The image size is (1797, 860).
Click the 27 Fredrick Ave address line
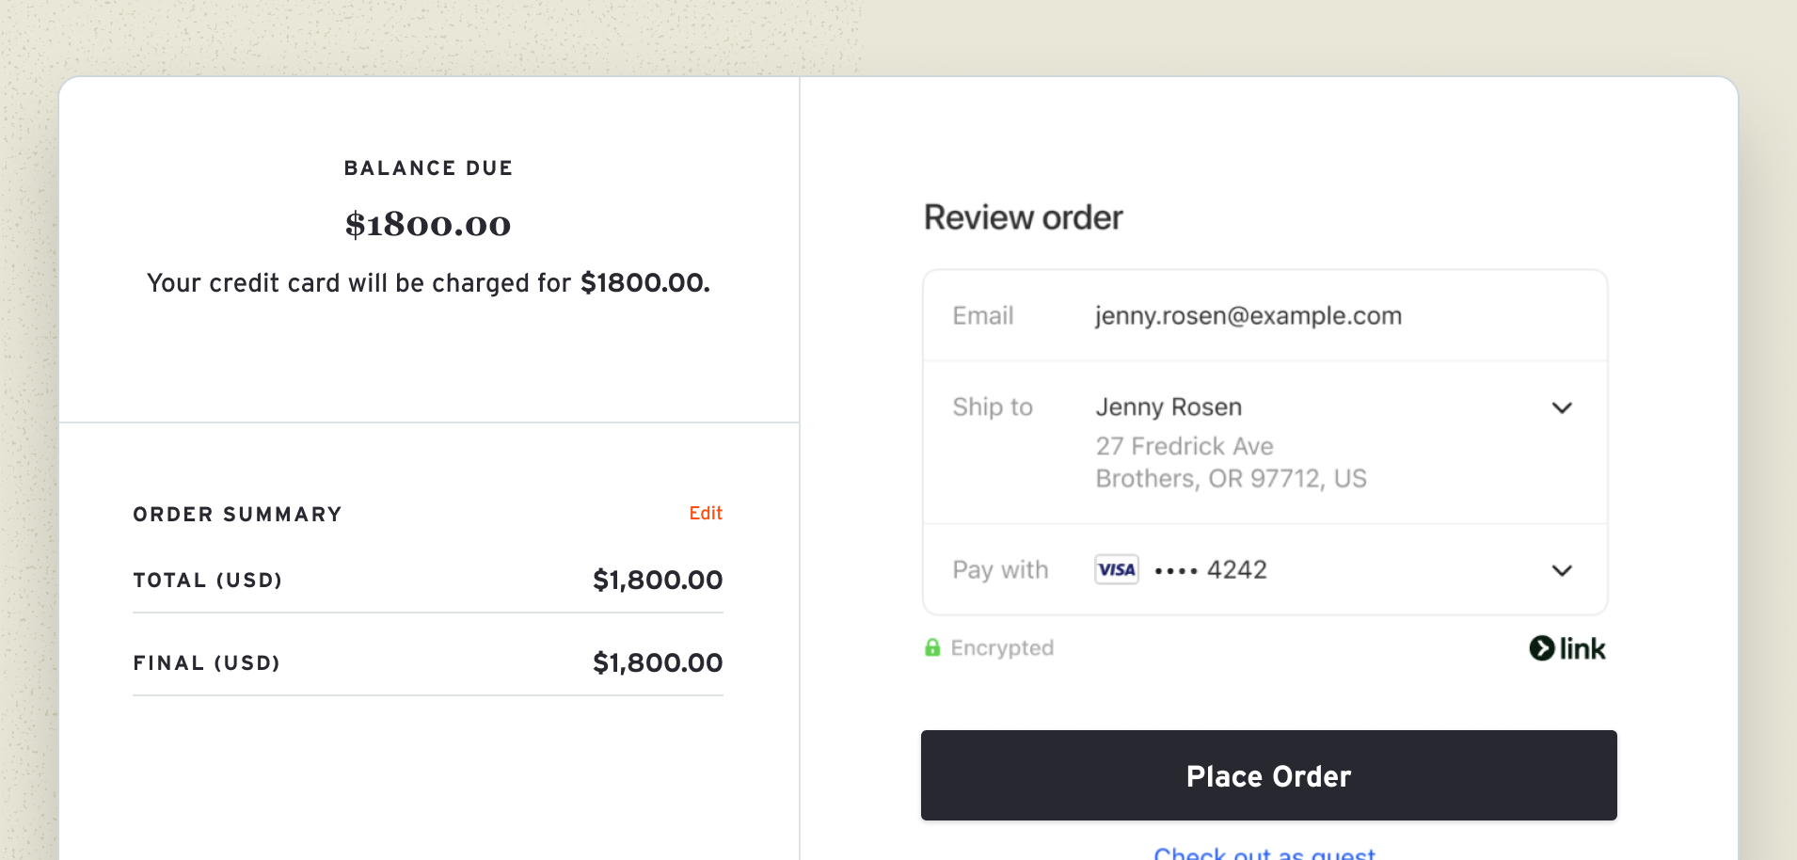tap(1184, 446)
